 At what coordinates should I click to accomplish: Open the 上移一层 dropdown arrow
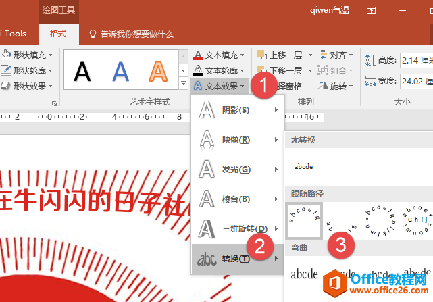tap(310, 55)
